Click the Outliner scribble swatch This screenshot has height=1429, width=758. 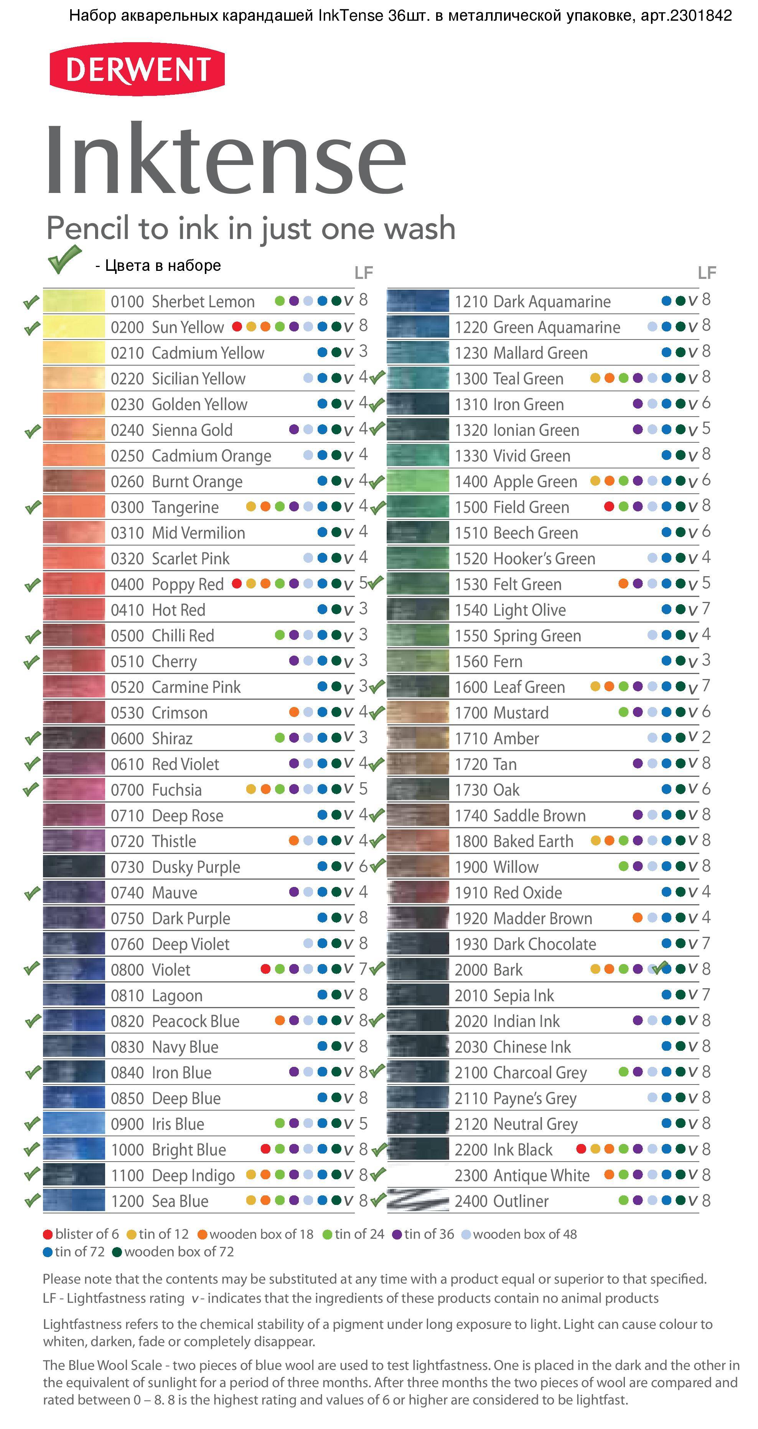(418, 1200)
